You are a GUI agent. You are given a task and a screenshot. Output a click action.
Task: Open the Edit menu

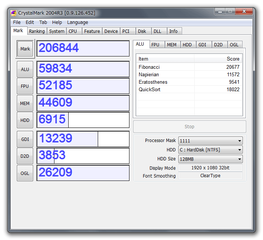[30, 22]
